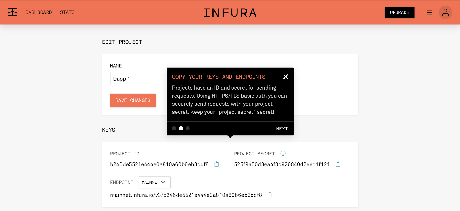Click the Infura logo icon in header
Screen dimensions: 460x211
coord(12,12)
